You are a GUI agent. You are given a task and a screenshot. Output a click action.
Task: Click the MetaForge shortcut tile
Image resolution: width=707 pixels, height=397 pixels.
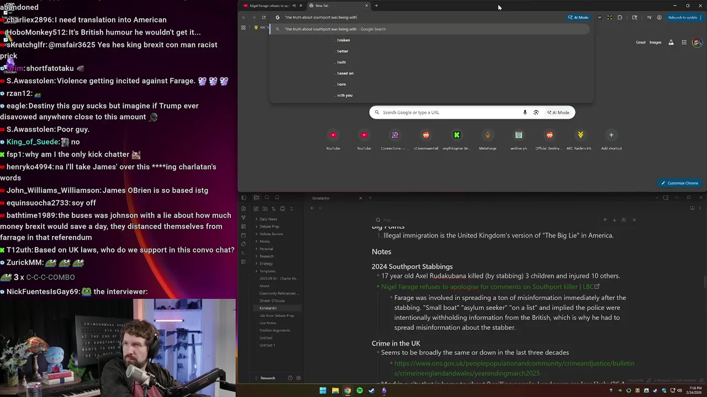488,139
